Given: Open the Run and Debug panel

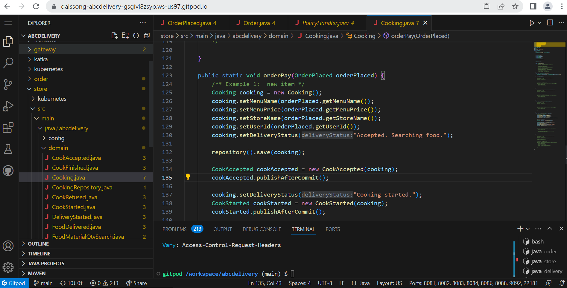Looking at the screenshot, I should 8,106.
